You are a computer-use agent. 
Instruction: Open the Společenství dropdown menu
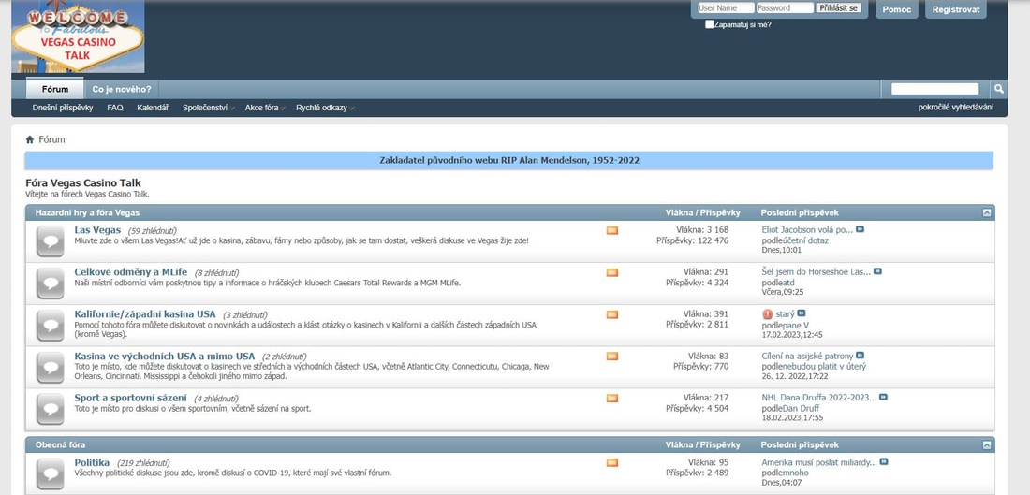[x=208, y=108]
